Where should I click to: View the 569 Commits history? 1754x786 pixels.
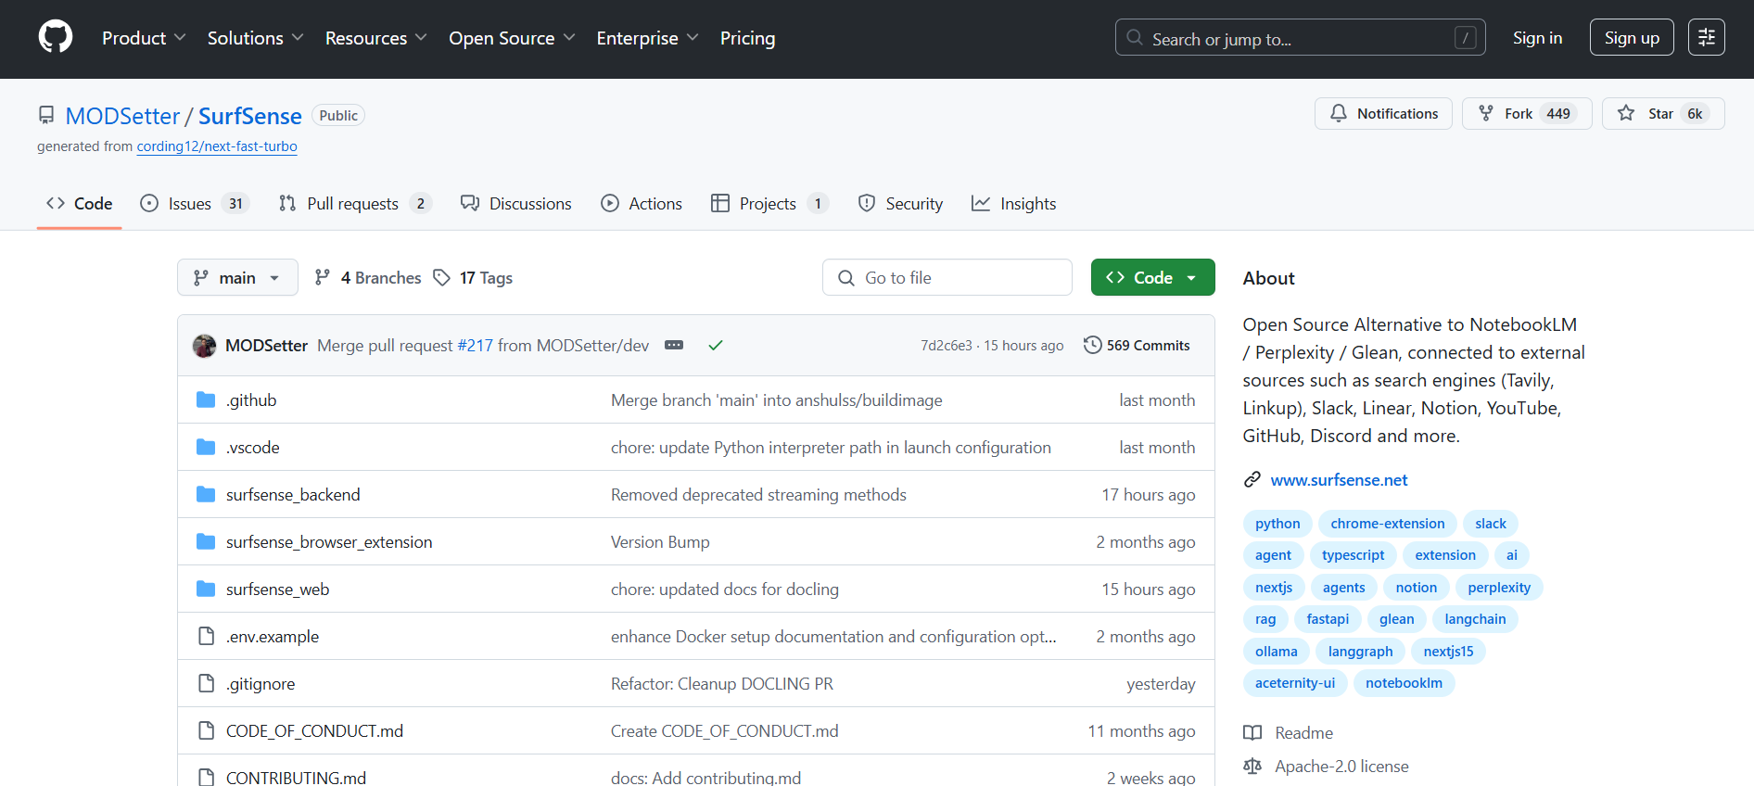[1137, 346]
